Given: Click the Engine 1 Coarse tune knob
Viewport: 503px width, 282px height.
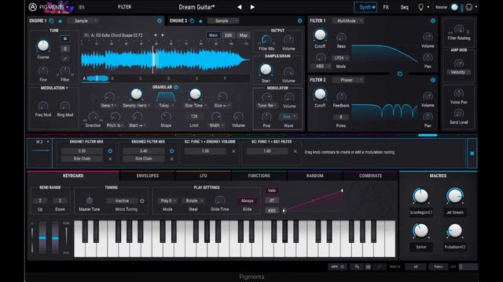Looking at the screenshot, I should (43, 45).
